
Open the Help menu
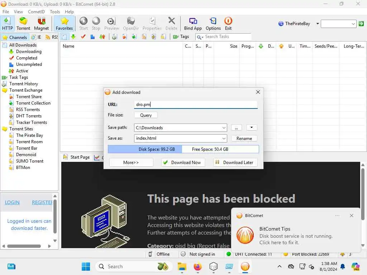pyautogui.click(x=69, y=12)
